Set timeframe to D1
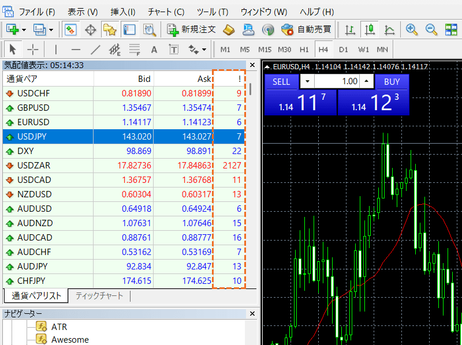462x345 pixels. (x=343, y=50)
